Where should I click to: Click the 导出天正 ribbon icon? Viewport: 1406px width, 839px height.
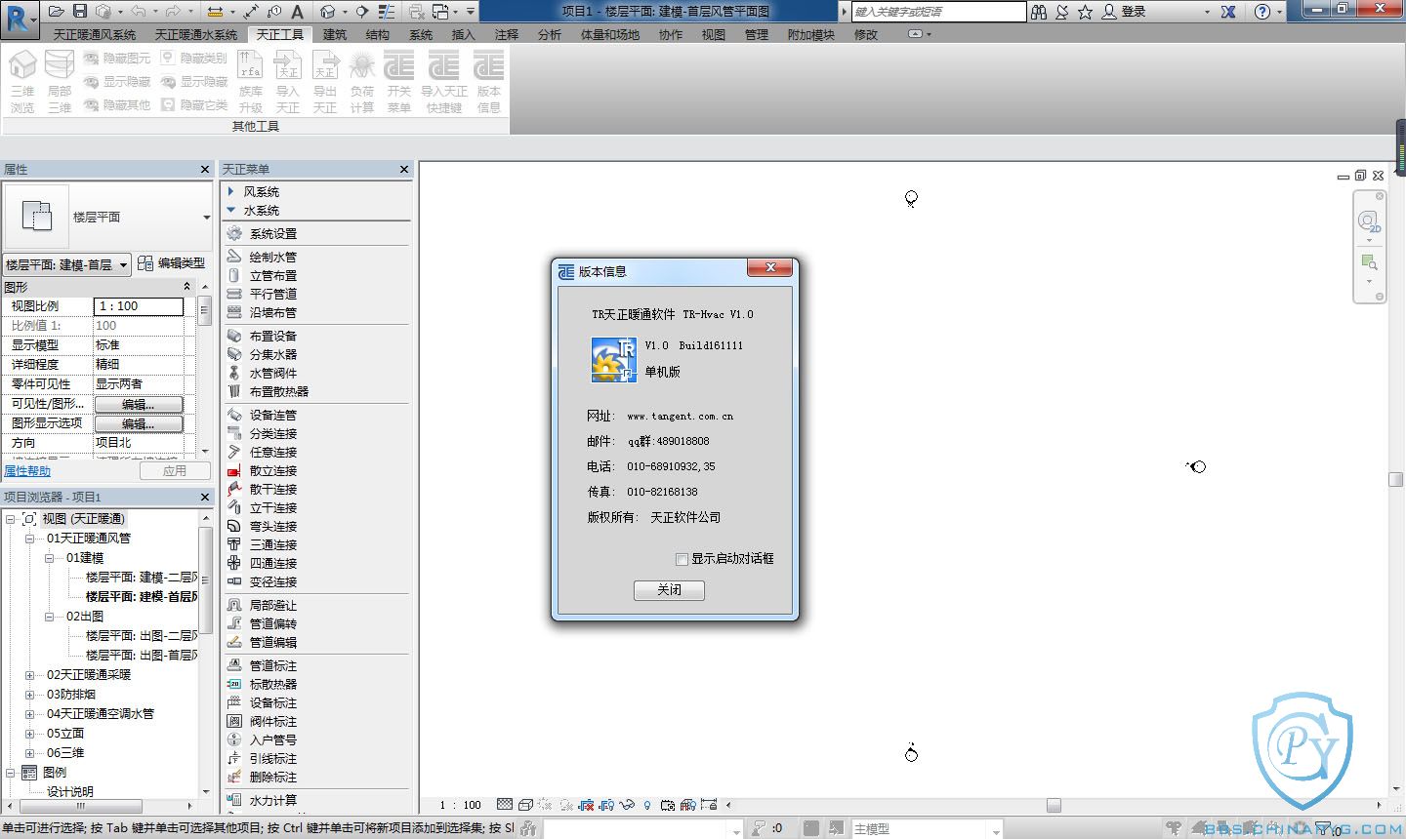click(x=325, y=82)
